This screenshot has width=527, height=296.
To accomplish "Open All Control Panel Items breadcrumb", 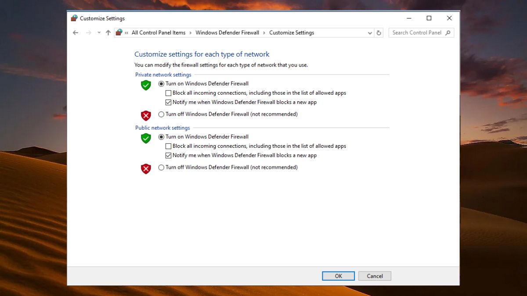I will pyautogui.click(x=159, y=32).
